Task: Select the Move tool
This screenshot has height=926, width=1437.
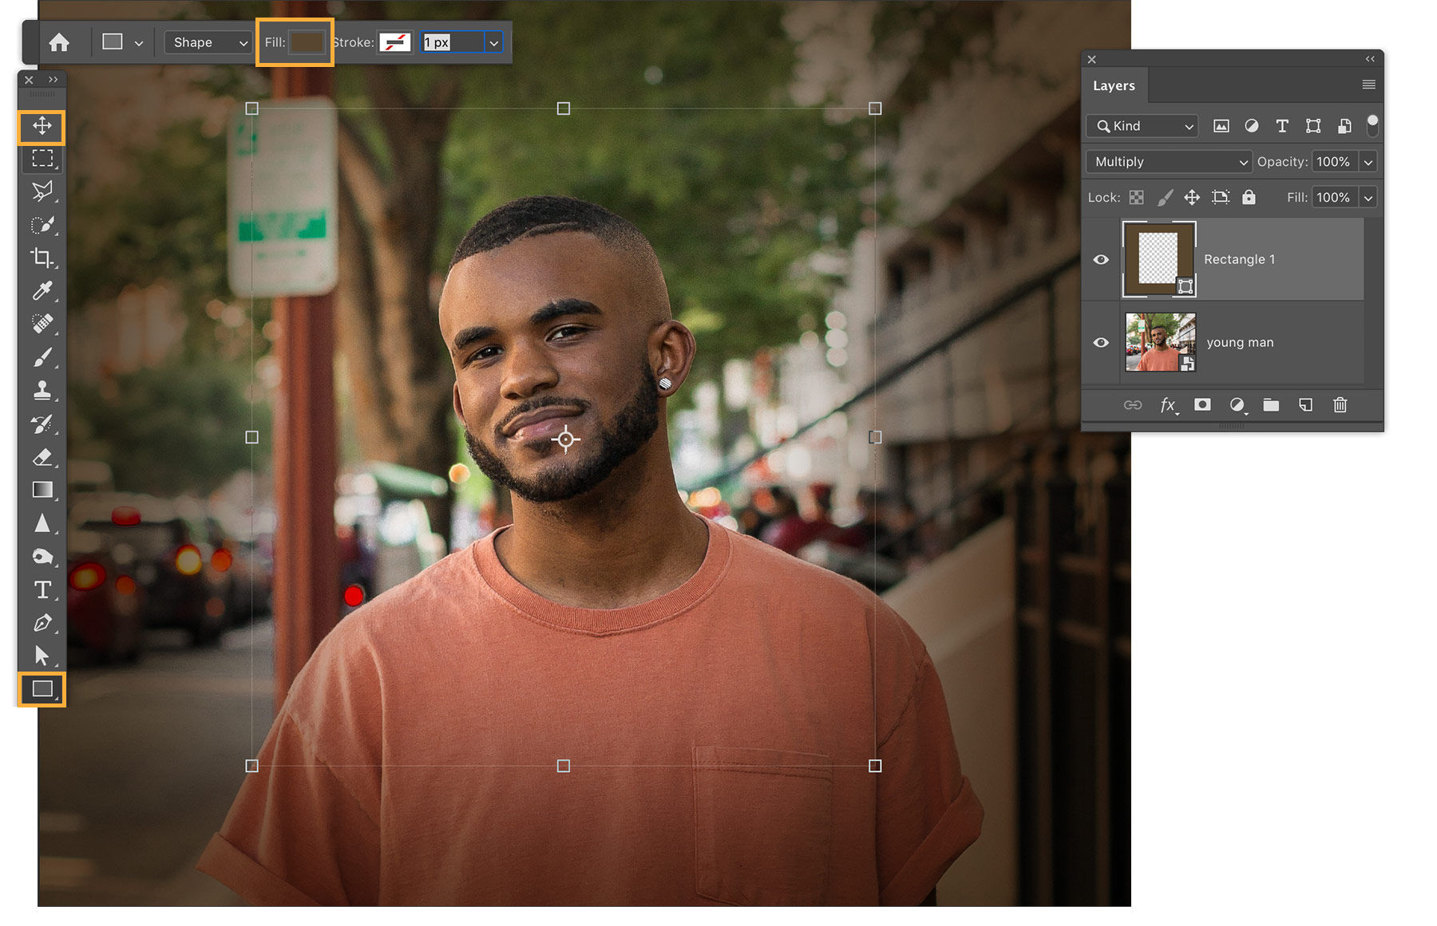Action: tap(42, 126)
